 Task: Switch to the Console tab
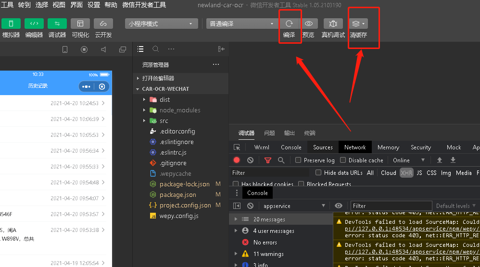tap(291, 147)
